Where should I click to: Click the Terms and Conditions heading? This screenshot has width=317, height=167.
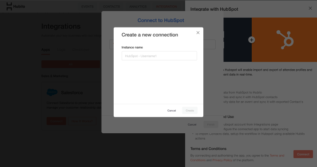point(208,149)
